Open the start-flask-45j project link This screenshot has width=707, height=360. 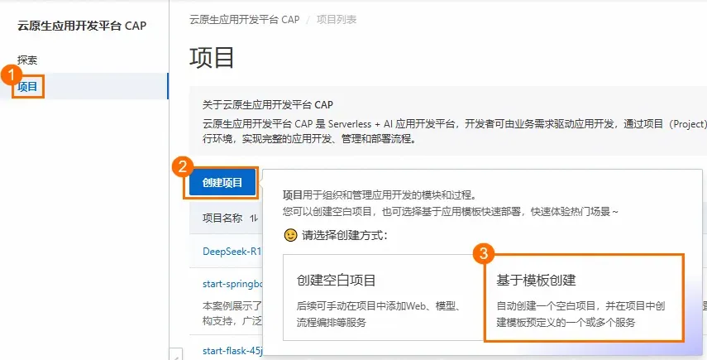coord(232,351)
